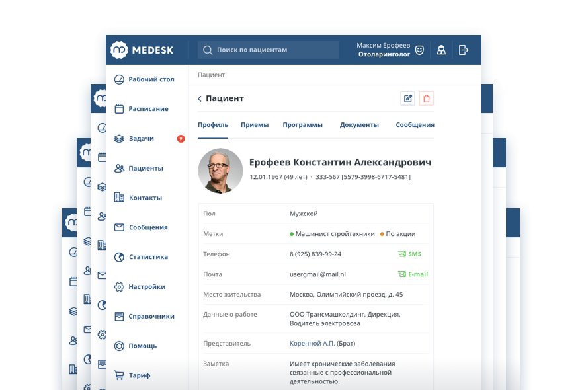Switch to the Приемы tab

point(255,124)
